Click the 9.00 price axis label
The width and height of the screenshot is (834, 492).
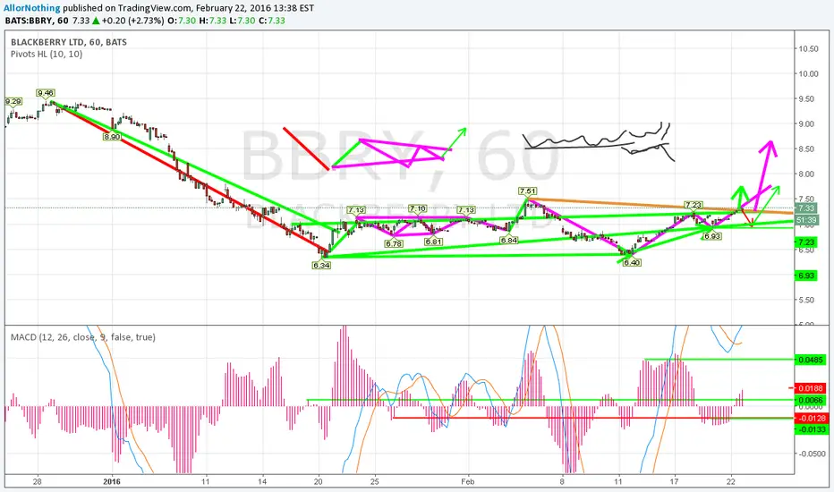[807, 124]
